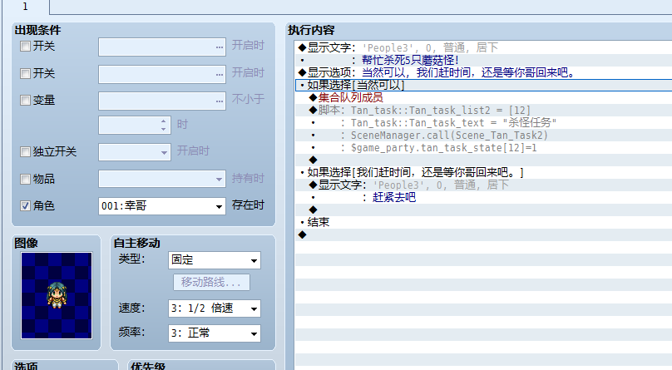
Task: Open the first 开关 switch selector field
Action: point(162,47)
